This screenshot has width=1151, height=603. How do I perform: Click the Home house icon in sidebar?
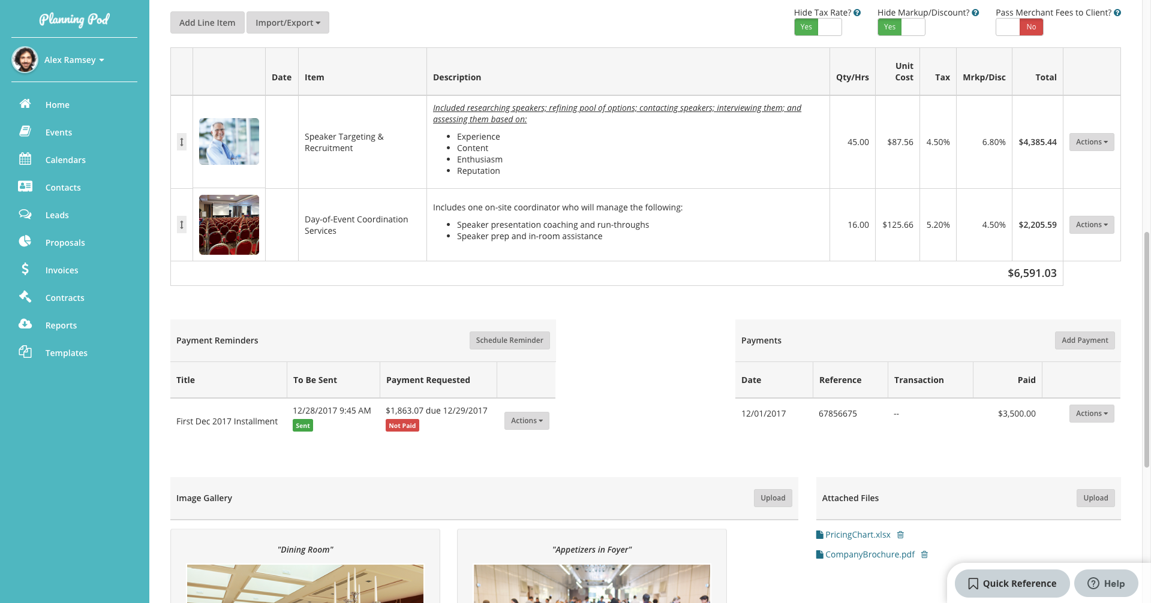tap(25, 104)
